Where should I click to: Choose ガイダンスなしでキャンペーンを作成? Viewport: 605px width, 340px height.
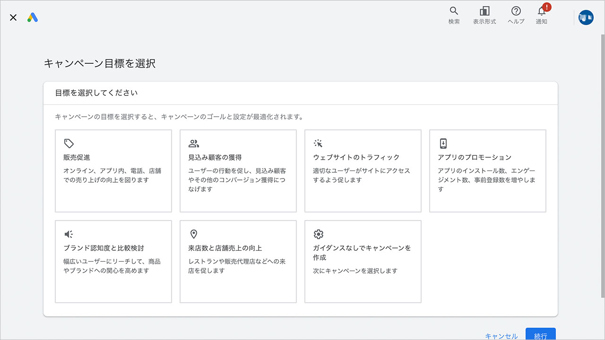pos(363,261)
